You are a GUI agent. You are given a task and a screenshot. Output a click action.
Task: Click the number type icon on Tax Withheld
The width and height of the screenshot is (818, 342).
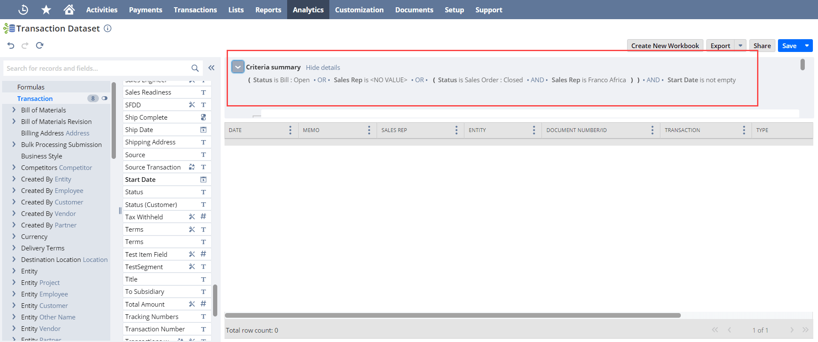coord(203,217)
